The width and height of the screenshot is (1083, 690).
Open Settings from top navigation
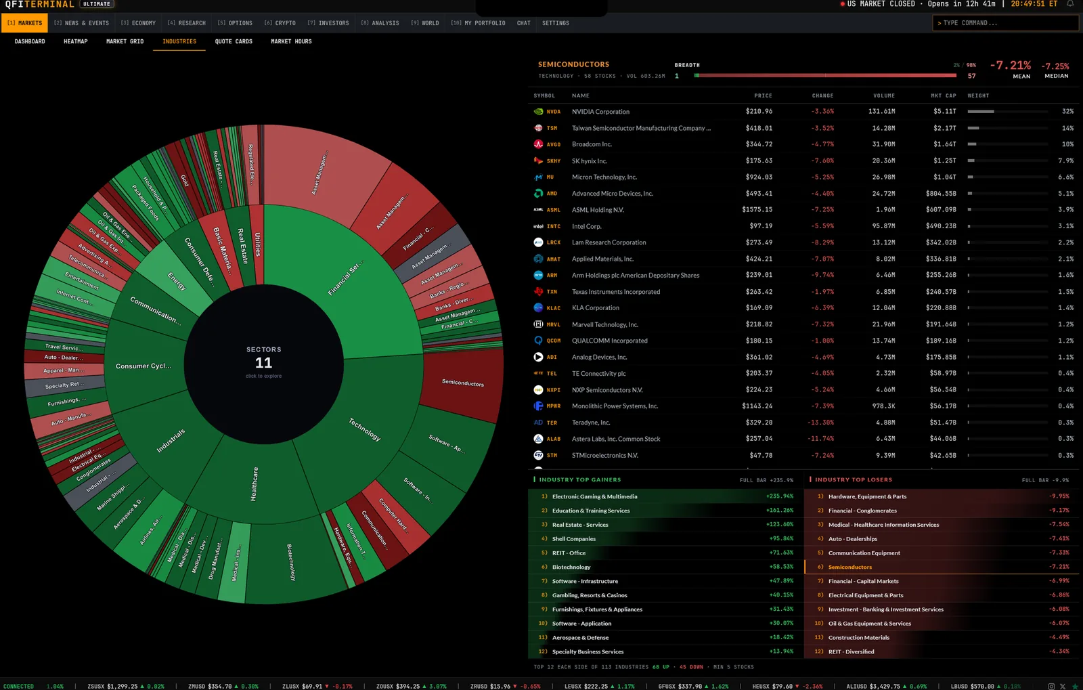[556, 23]
